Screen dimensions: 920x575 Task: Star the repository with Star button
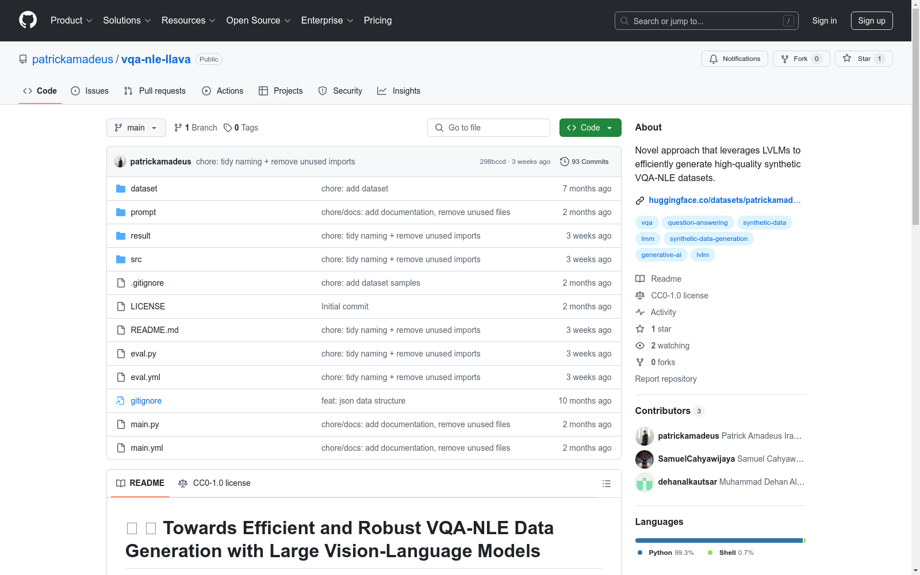click(x=864, y=59)
